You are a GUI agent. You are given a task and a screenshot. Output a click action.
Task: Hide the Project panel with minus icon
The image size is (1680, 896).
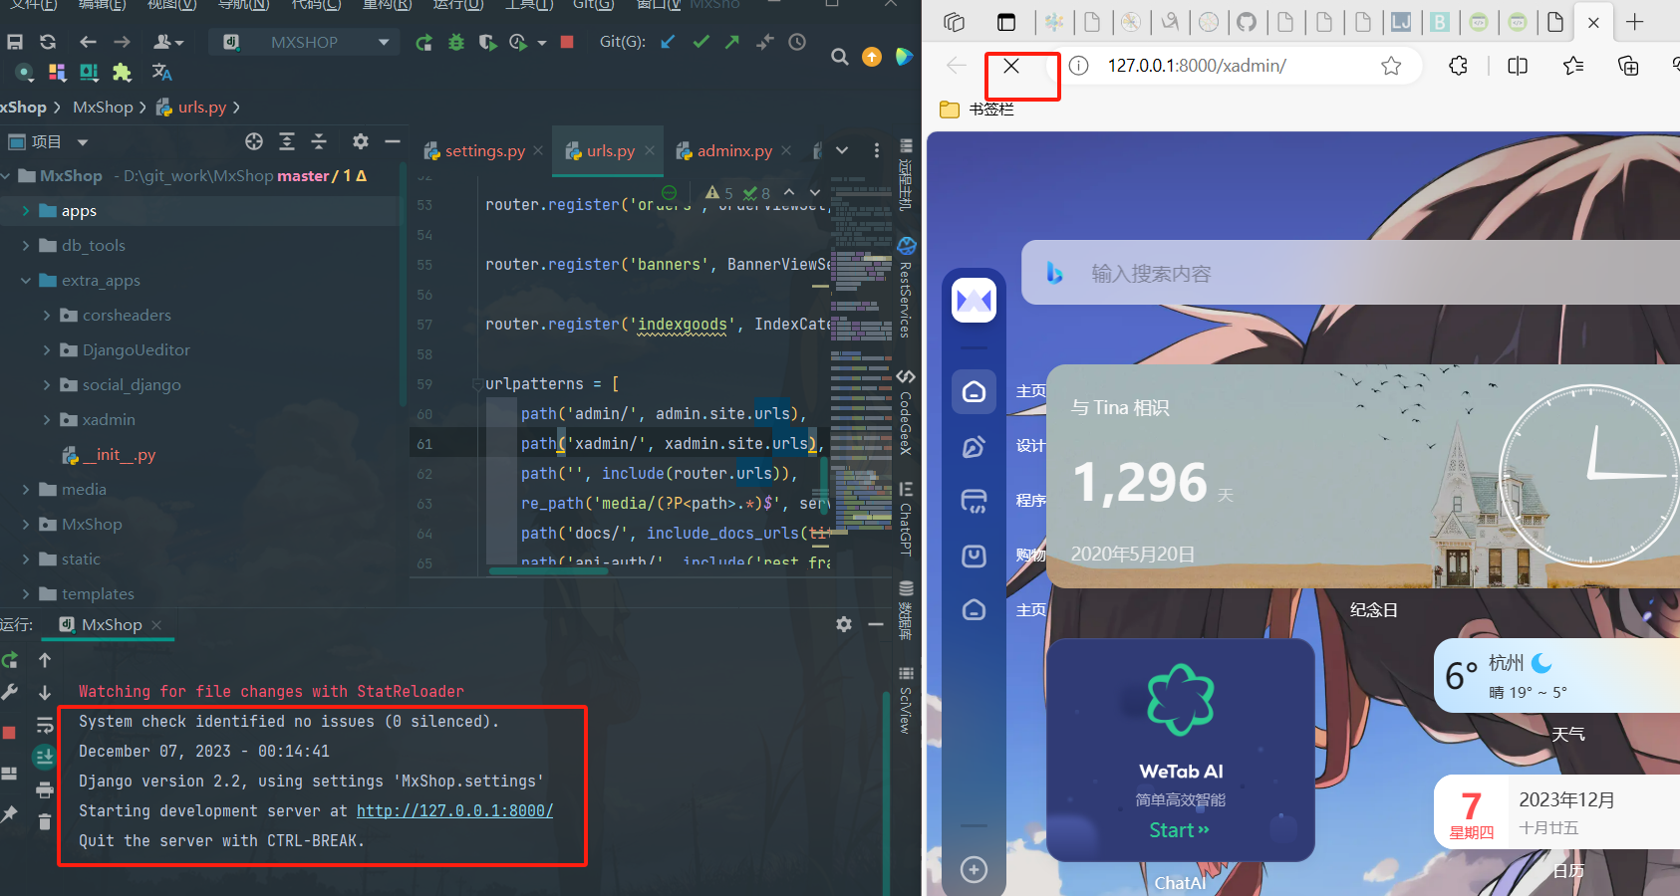tap(393, 141)
